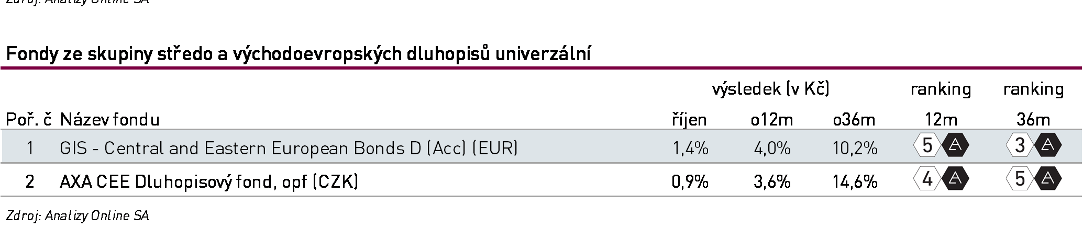Click the Poř. č column header
Screen dimensions: 1083x228
(x=29, y=120)
